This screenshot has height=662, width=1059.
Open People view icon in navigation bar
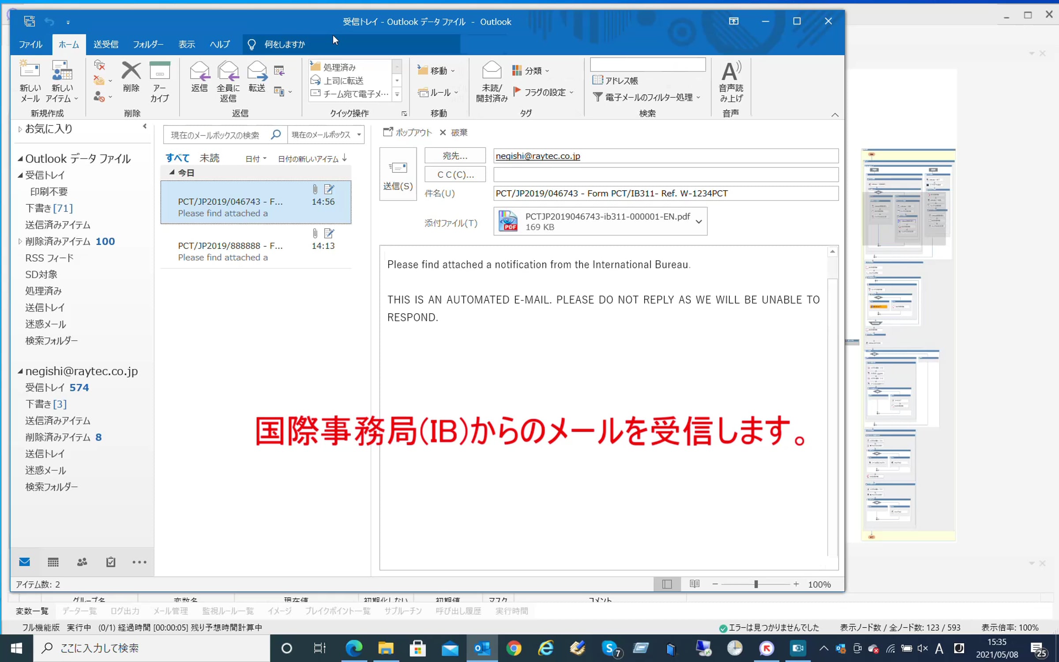(82, 562)
